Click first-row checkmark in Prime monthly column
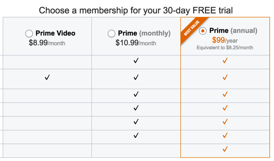Image resolution: width=274 pixels, height=161 pixels. coord(136,60)
